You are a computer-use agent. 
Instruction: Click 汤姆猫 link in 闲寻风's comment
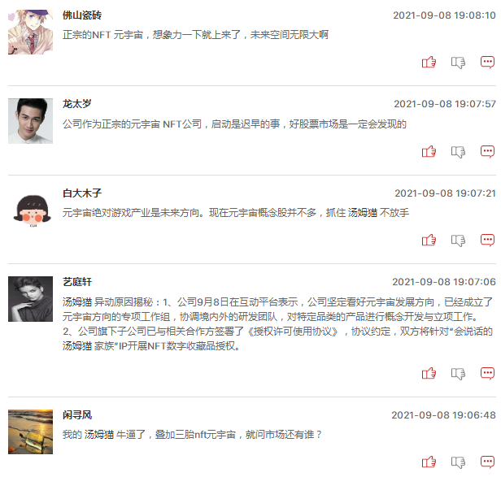tap(99, 435)
